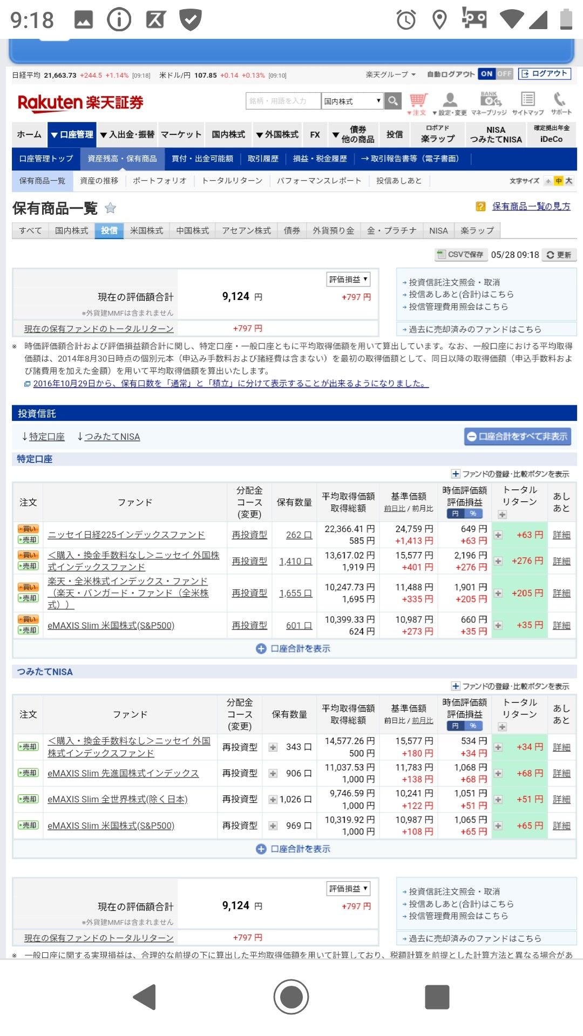Focus the 銘柄・用語を入力 search field
The image size is (583, 1036).
click(x=283, y=101)
